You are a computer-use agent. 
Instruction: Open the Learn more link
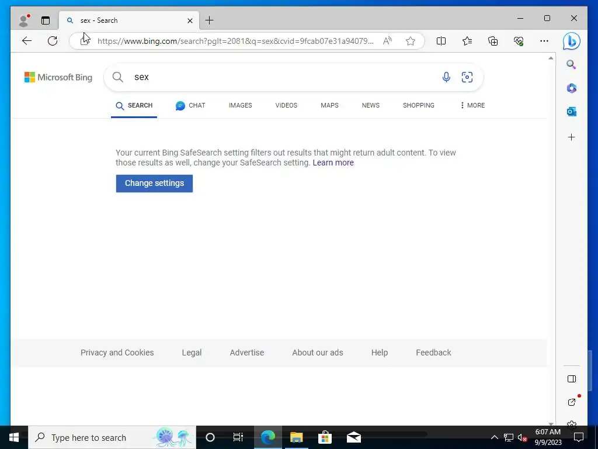coord(333,163)
